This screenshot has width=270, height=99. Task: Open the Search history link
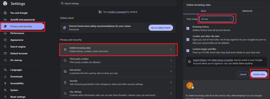[x=200, y=60]
